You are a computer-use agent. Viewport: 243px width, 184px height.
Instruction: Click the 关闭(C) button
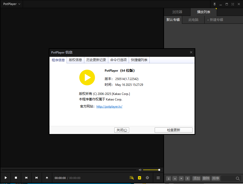[122, 130]
